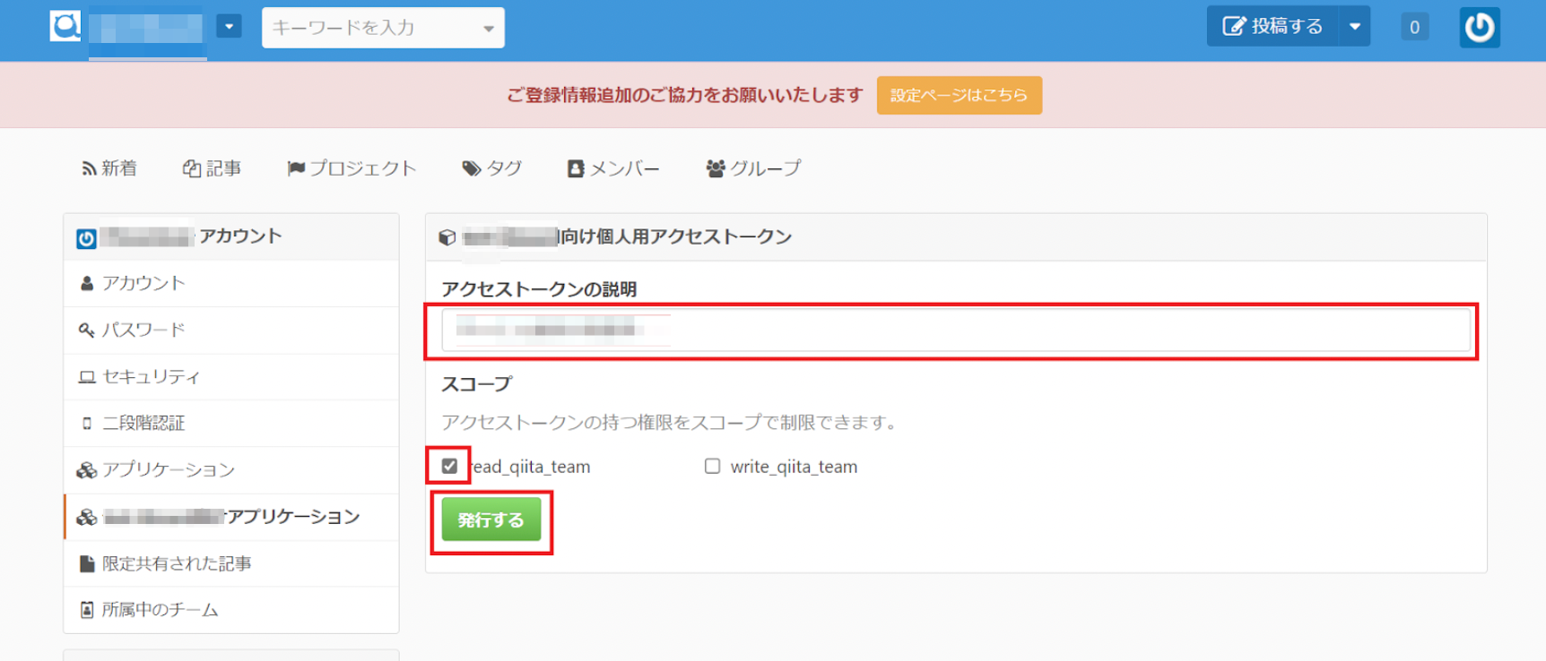This screenshot has width=1546, height=661.
Task: Click the access token description field
Action: (x=955, y=330)
